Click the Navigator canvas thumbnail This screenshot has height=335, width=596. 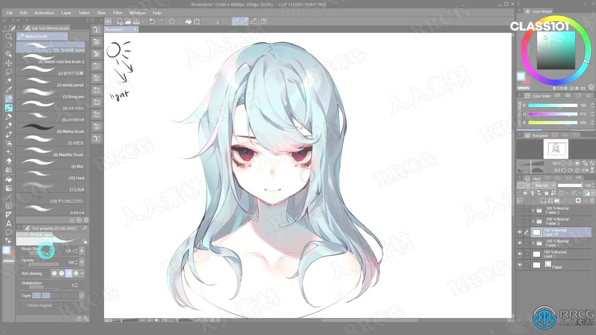coord(556,149)
